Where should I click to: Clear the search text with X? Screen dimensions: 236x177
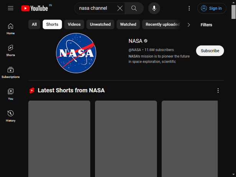(x=120, y=8)
